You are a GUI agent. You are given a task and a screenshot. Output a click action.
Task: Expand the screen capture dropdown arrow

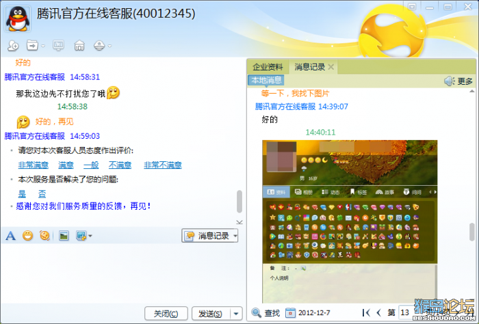[x=90, y=236]
